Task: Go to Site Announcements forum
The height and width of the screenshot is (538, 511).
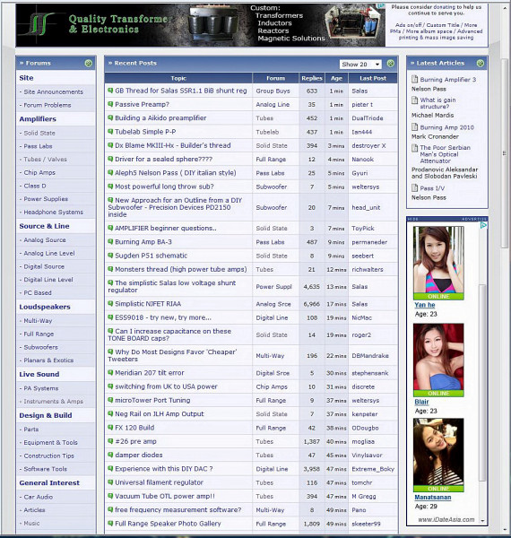Action: [53, 92]
